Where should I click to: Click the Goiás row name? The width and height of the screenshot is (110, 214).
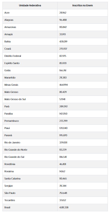(x=8, y=70)
